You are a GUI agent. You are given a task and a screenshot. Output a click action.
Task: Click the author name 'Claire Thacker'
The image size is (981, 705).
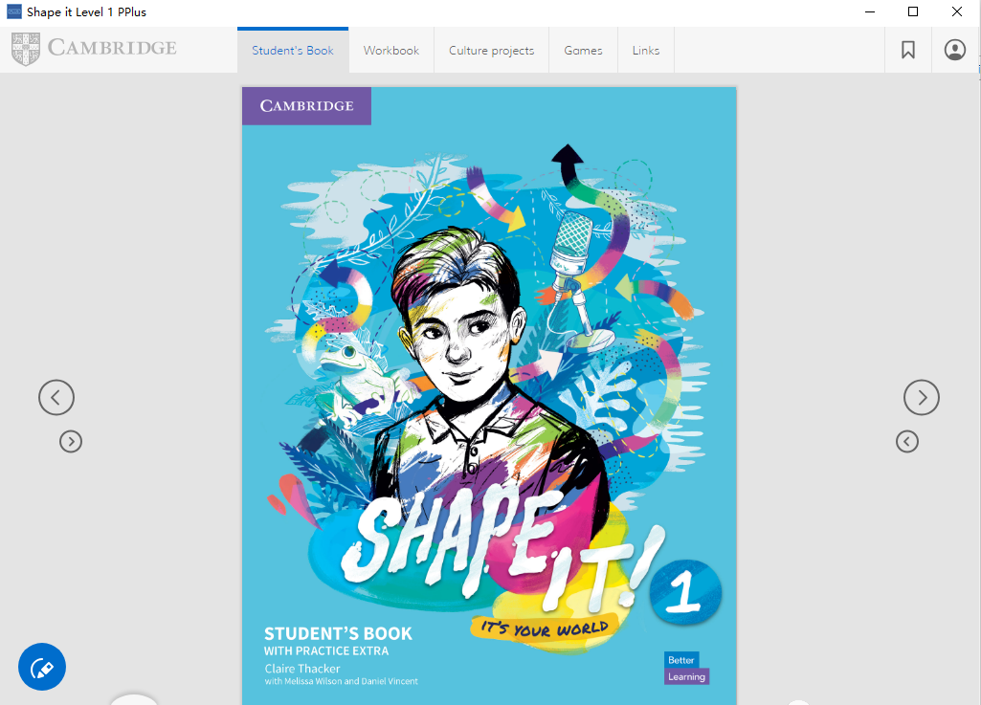[302, 669]
